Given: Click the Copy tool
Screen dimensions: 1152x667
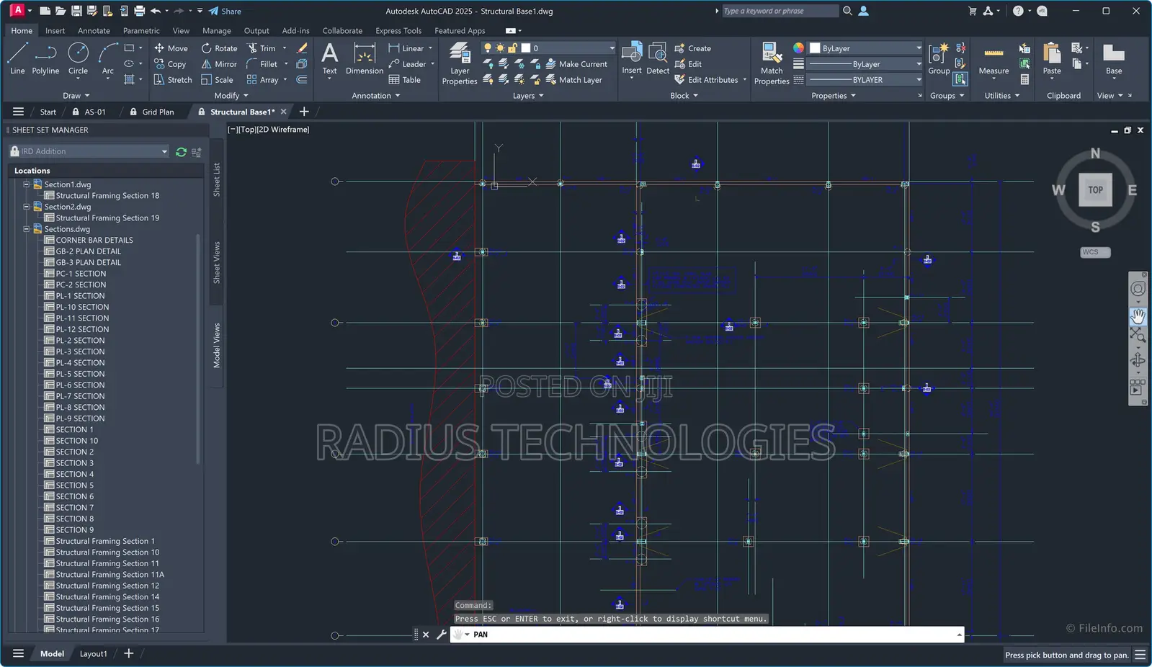Looking at the screenshot, I should tap(170, 64).
